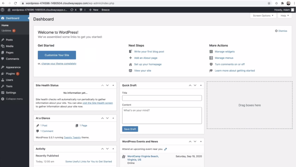Click the plus New icon in admin bar
This screenshot has width=296, height=167.
tap(90, 10)
